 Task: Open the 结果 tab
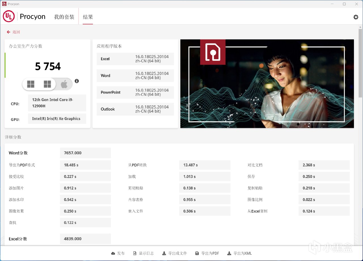[x=88, y=17]
